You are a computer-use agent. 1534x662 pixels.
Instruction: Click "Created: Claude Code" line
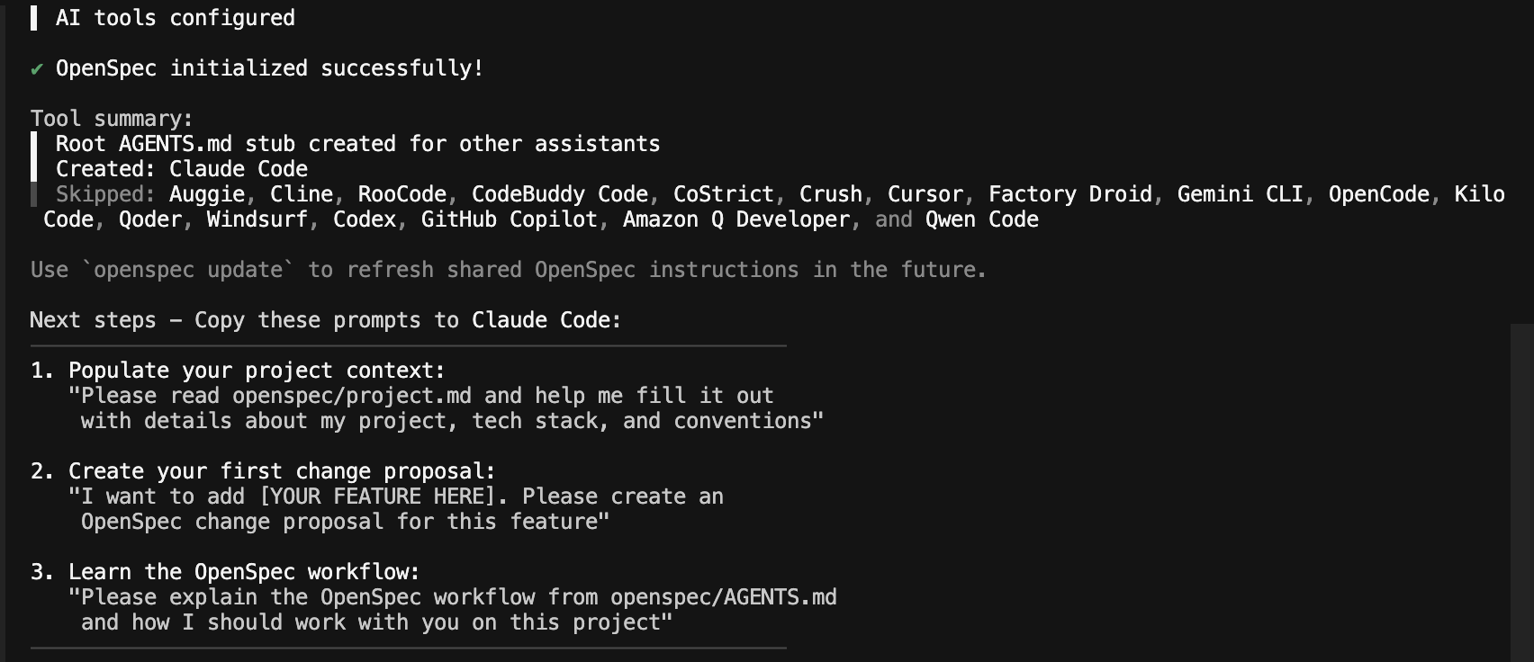[181, 169]
